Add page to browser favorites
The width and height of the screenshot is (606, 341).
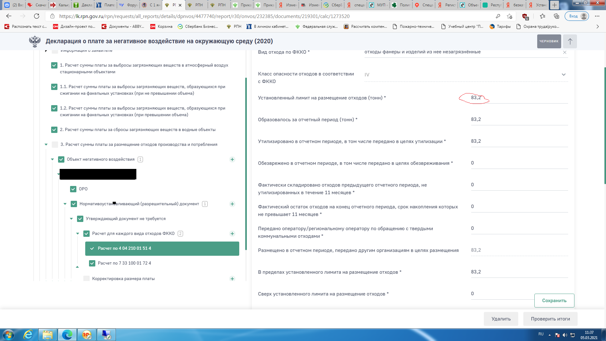coord(509,16)
